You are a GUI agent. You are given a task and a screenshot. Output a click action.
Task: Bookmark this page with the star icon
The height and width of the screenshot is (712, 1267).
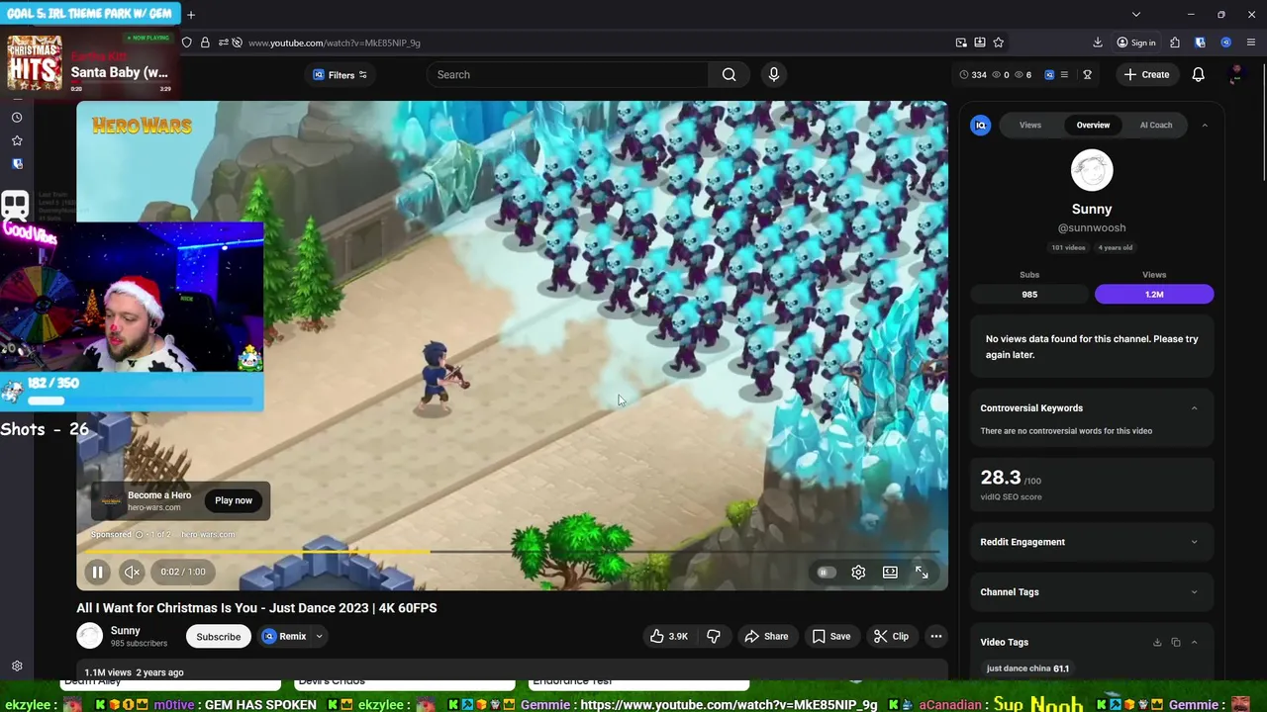[x=998, y=43]
